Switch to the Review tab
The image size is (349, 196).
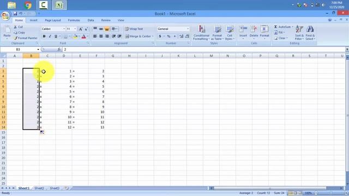pyautogui.click(x=106, y=20)
